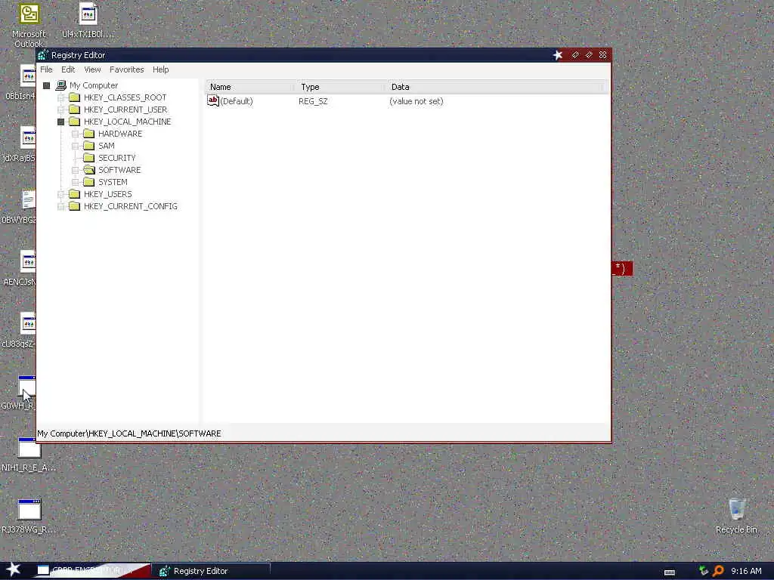Expand HKEY_CURRENT_USER branch toggle
774x580 pixels.
tap(60, 110)
